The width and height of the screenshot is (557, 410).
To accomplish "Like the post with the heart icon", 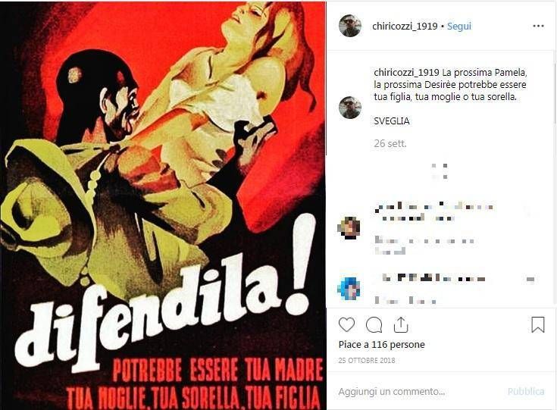I will tap(346, 324).
